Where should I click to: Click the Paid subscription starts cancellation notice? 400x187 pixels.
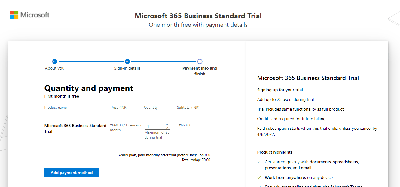click(x=317, y=131)
